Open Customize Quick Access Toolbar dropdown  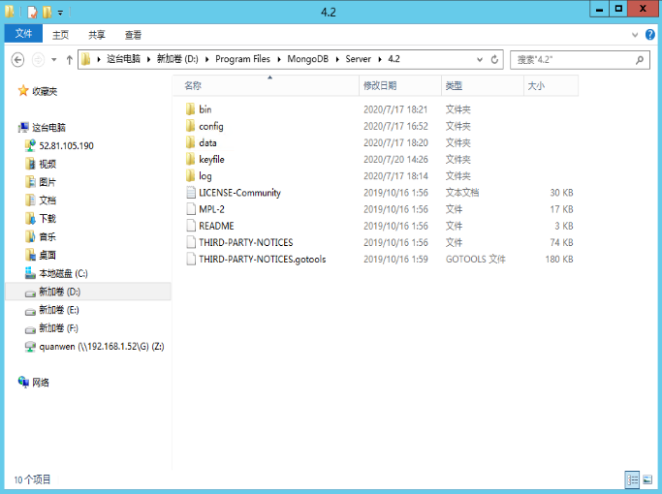60,13
